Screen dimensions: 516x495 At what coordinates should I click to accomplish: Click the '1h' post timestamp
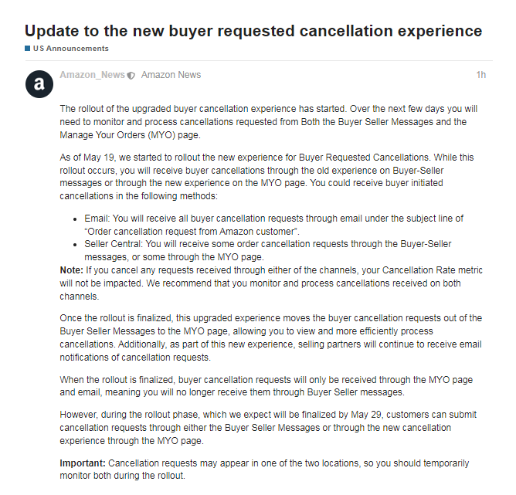pos(480,75)
